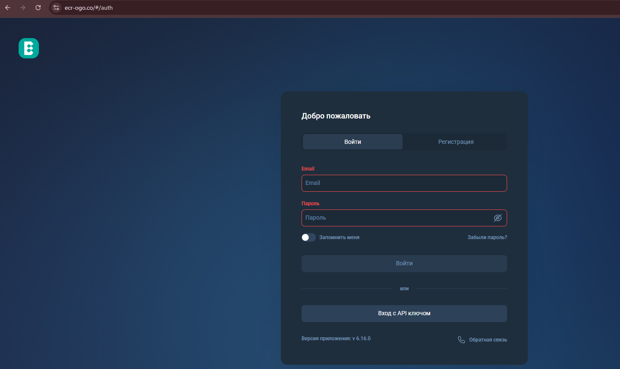The width and height of the screenshot is (620, 369).
Task: Go forward in browser history
Action: tap(23, 8)
